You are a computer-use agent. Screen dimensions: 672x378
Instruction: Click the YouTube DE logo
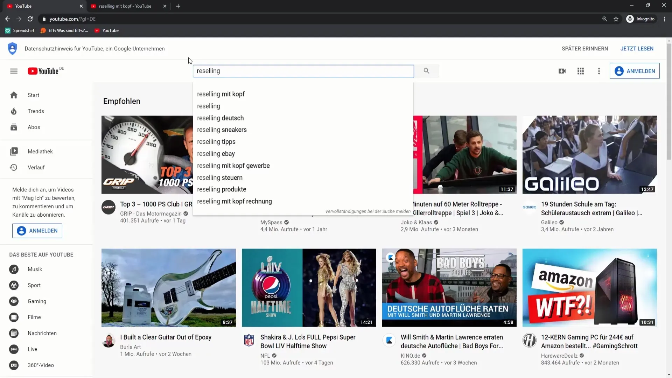(x=44, y=71)
